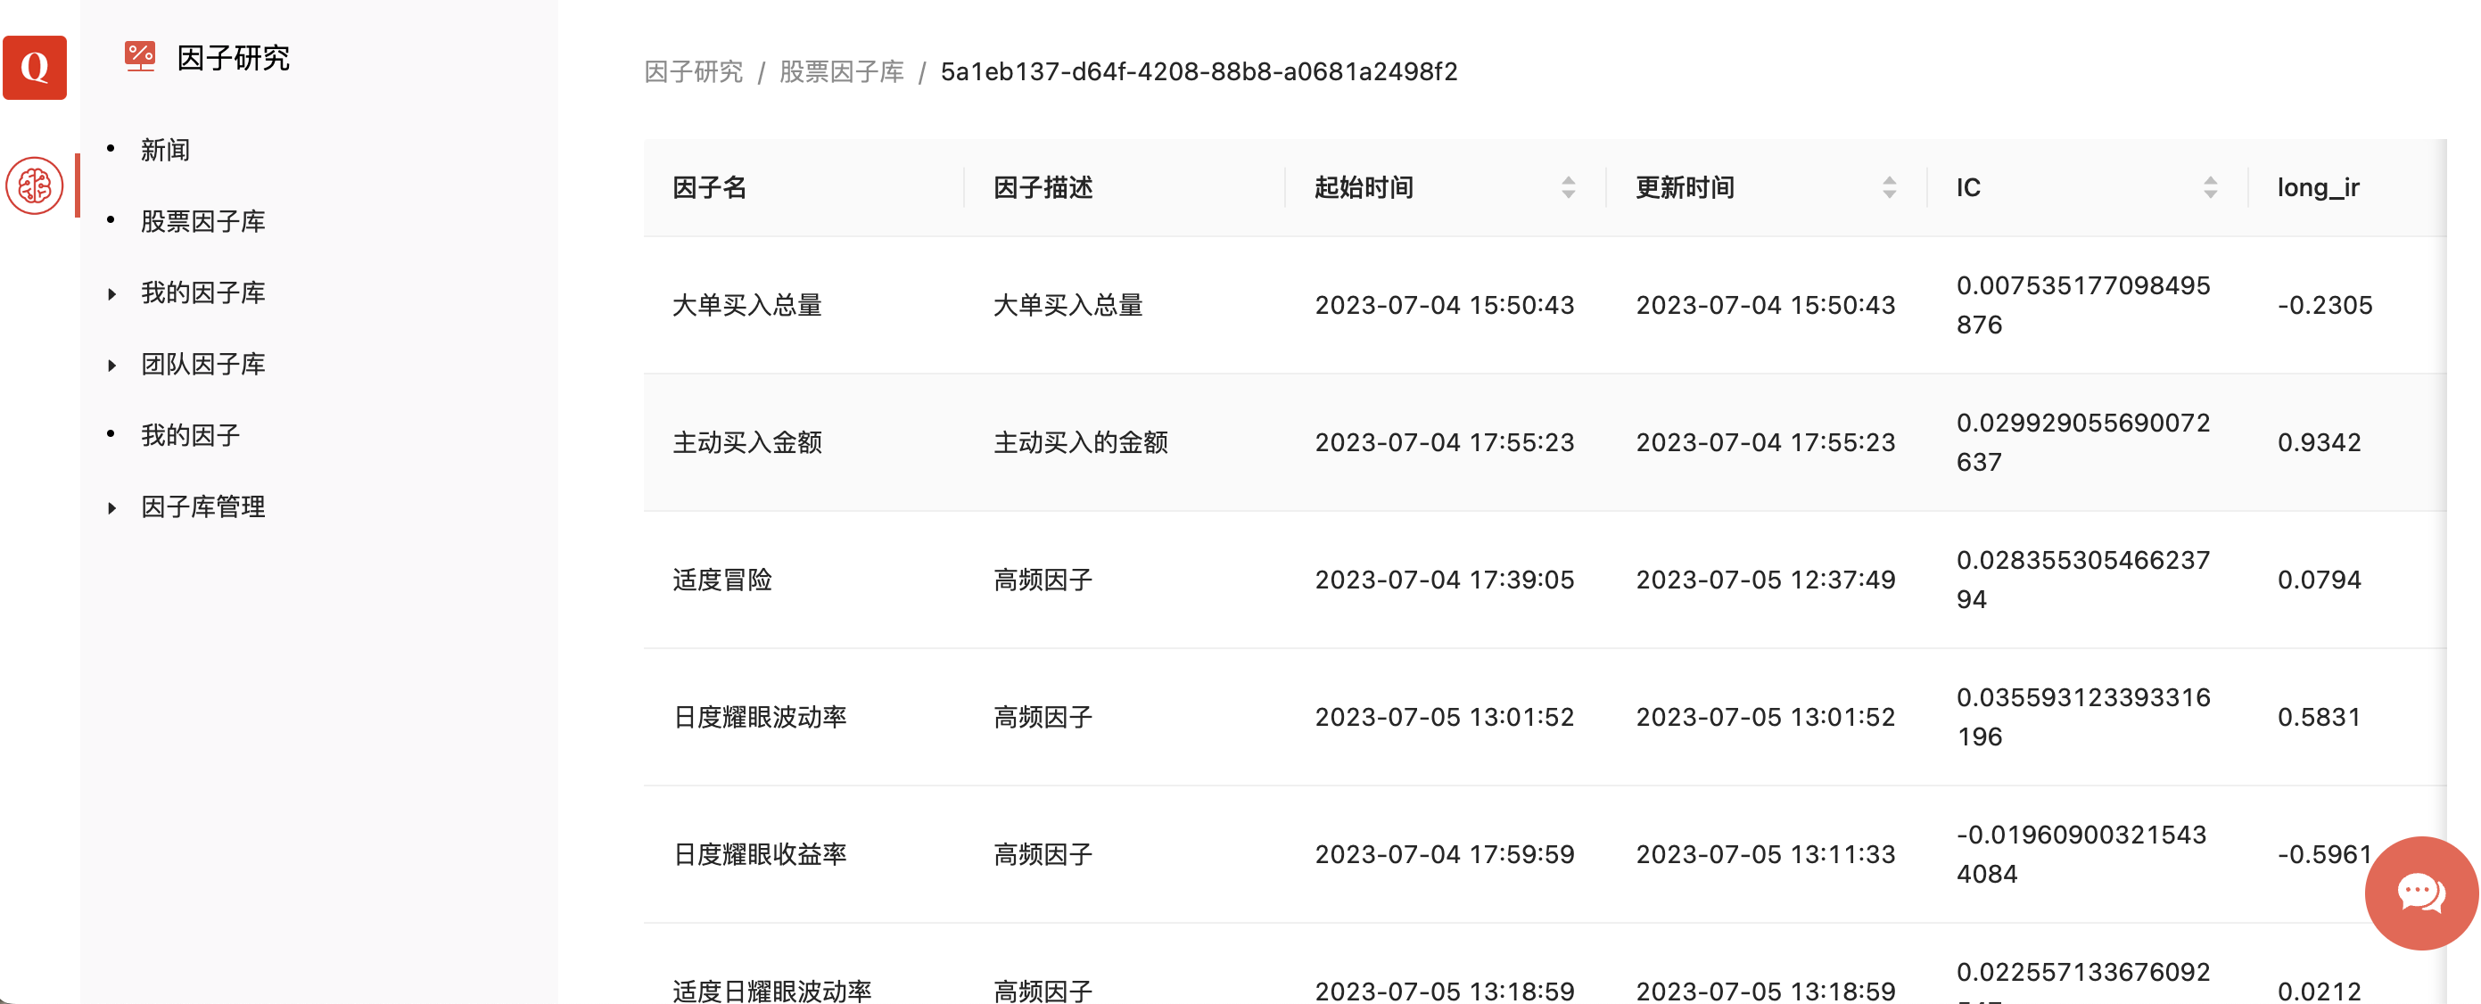Click the 大单买入总量 factor row
Image resolution: width=2481 pixels, height=1004 pixels.
tap(746, 305)
